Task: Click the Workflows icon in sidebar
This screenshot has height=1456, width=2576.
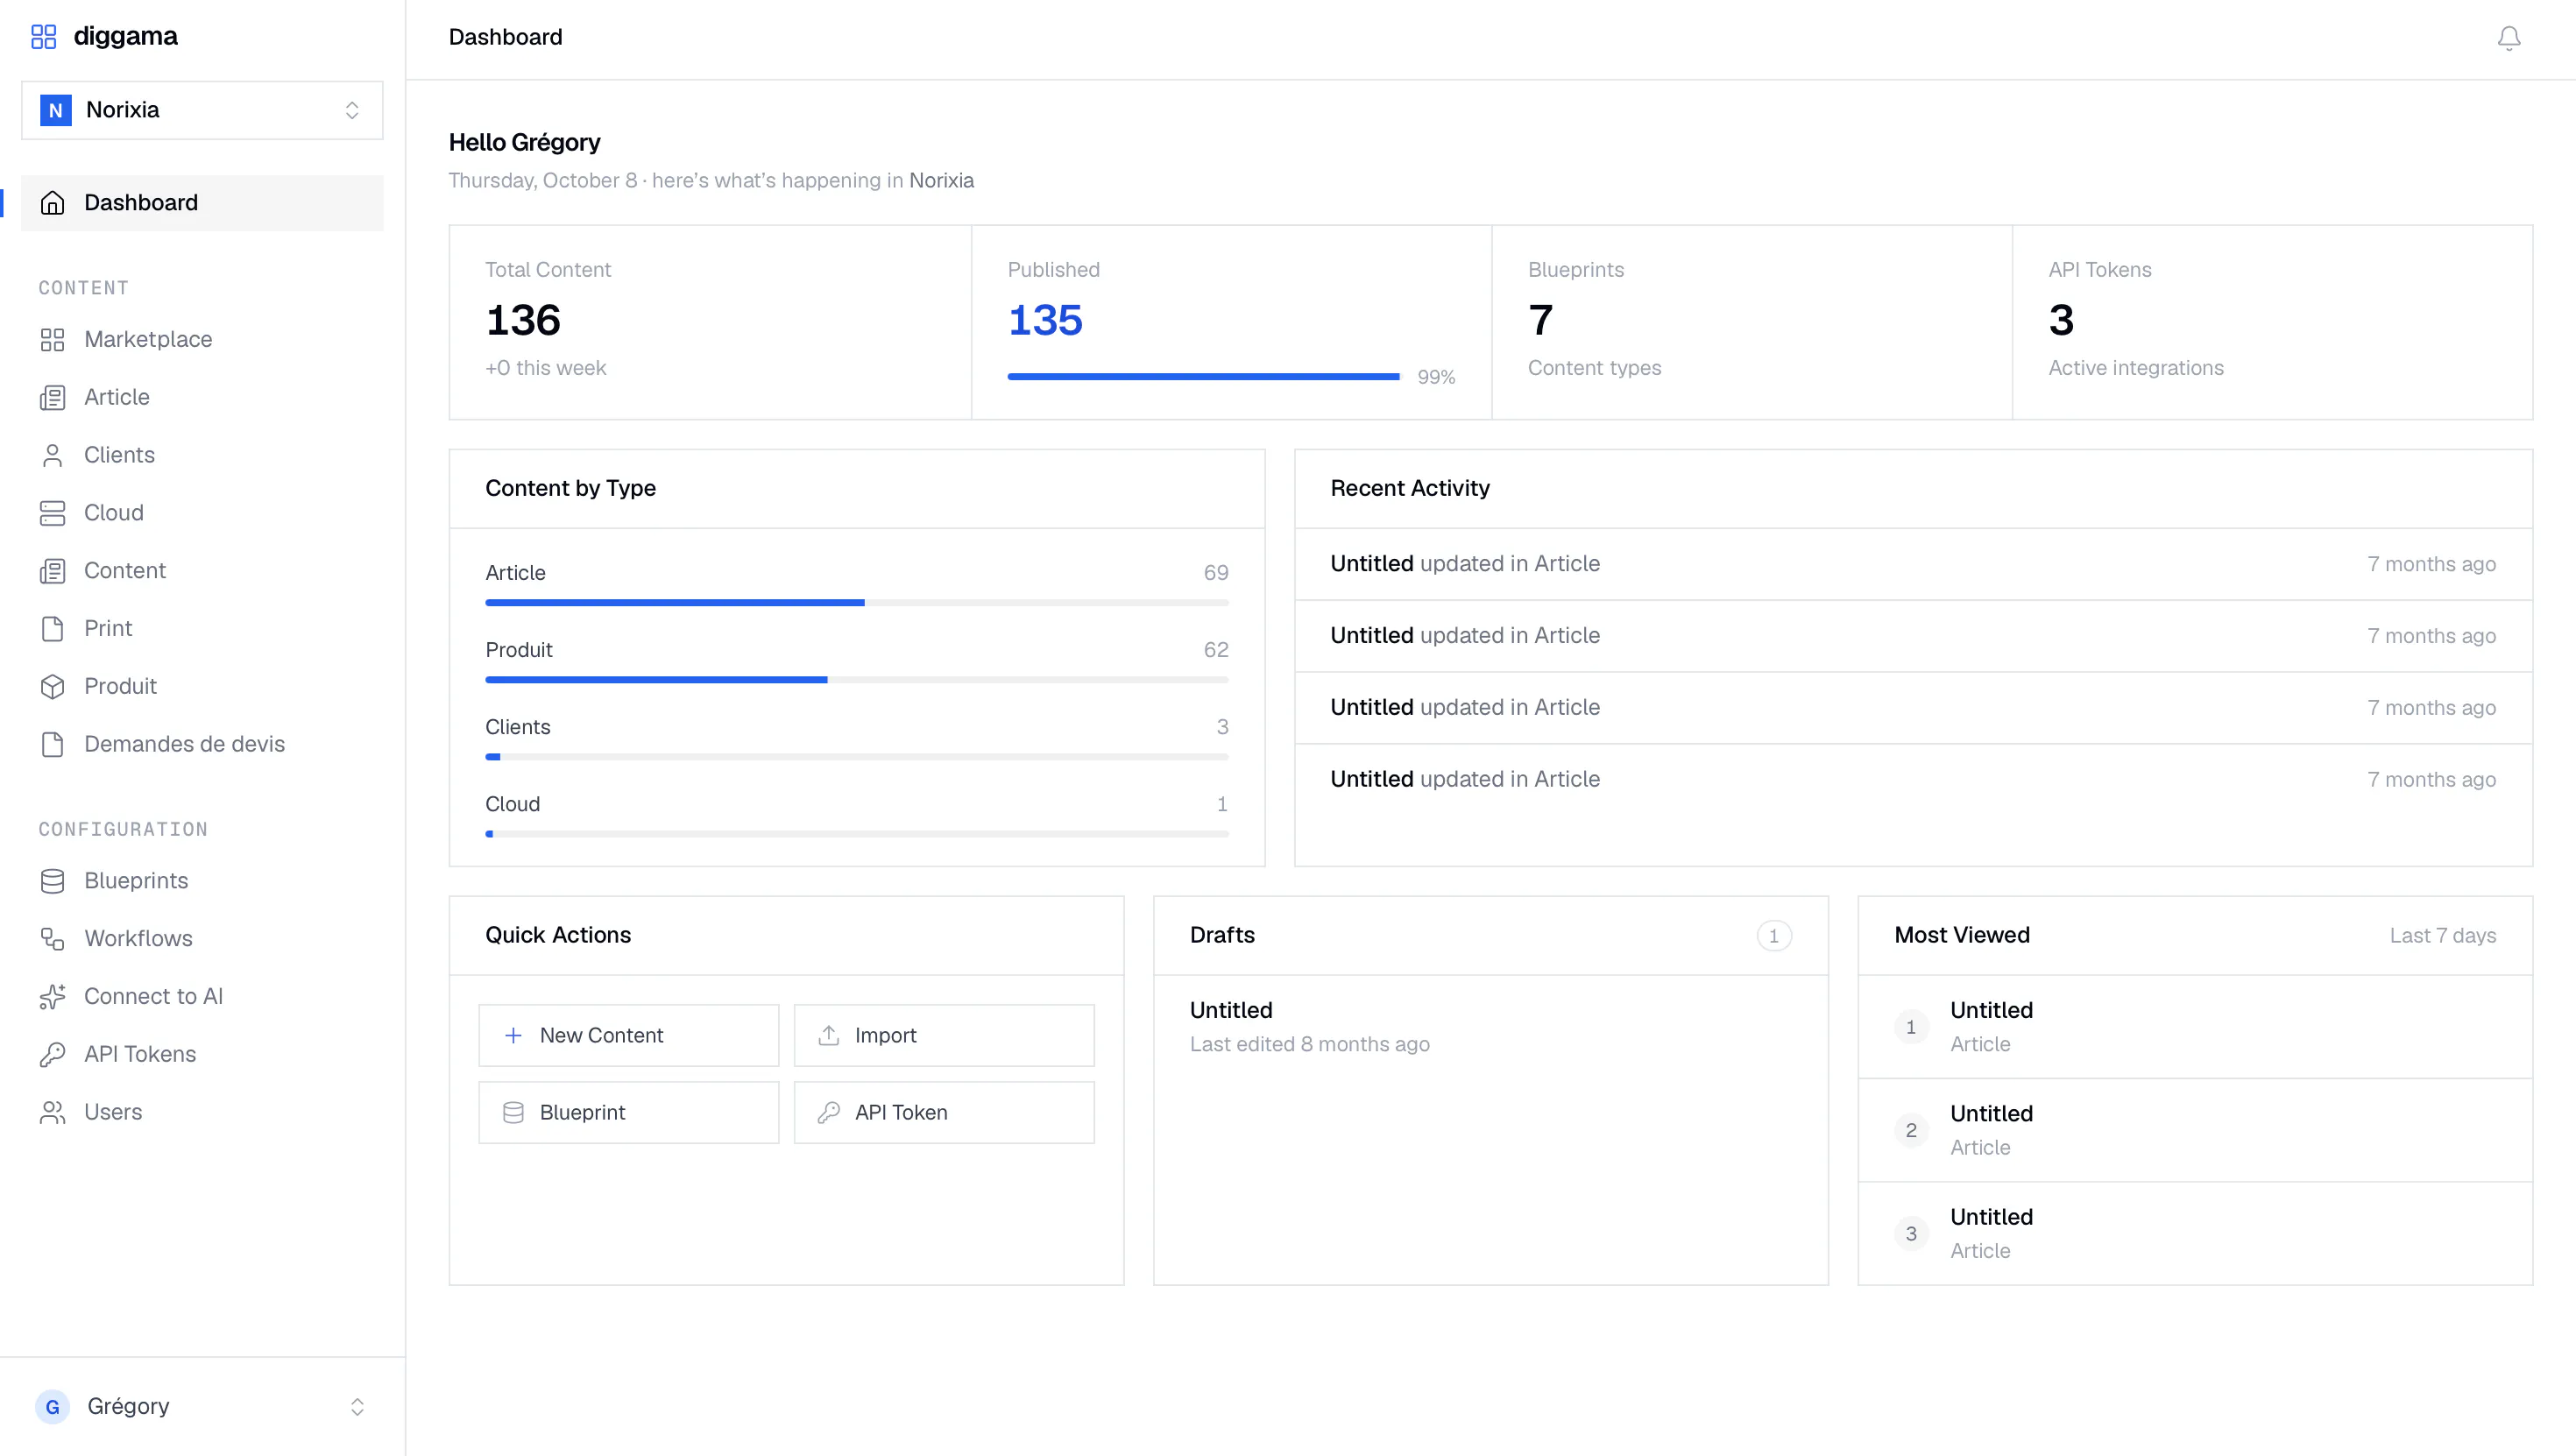Action: (52, 939)
